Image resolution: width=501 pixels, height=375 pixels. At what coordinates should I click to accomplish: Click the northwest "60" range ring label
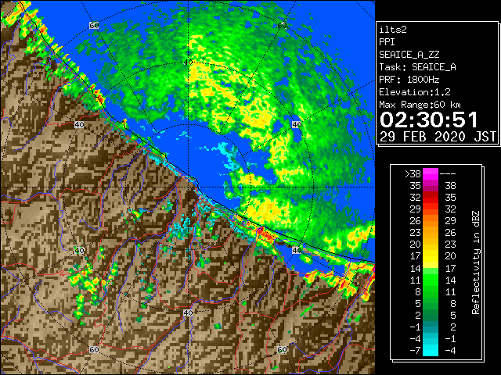(x=94, y=25)
